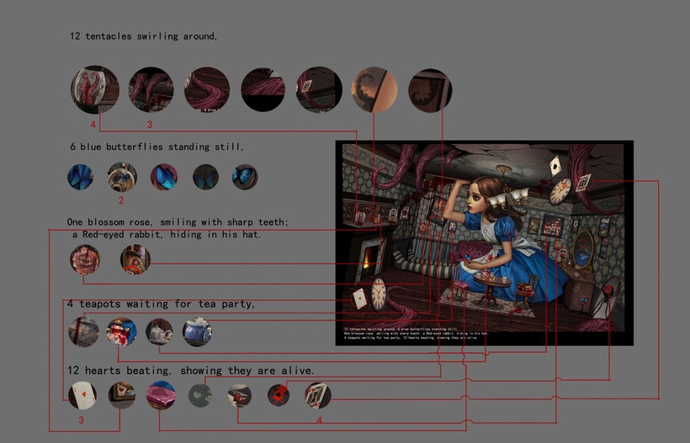Select '12 hearts beating, showing they are alive.'
The width and height of the screenshot is (690, 443).
(191, 371)
